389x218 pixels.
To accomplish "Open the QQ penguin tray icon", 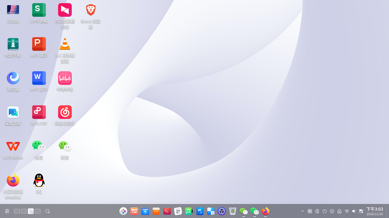I will pyautogui.click(x=339, y=211).
